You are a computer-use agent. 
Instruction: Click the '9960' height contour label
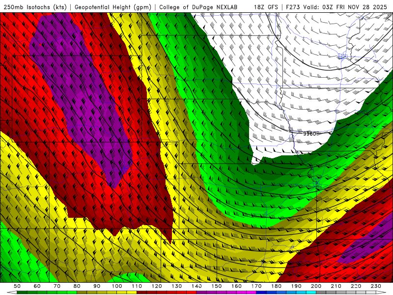[x=309, y=134]
